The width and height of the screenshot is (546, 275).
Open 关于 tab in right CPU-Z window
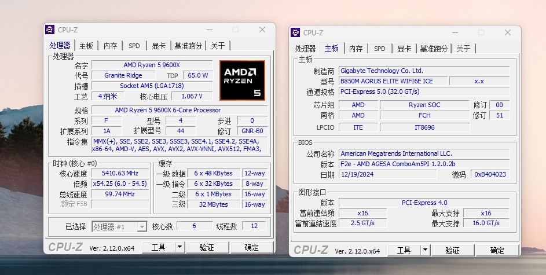tap(463, 49)
